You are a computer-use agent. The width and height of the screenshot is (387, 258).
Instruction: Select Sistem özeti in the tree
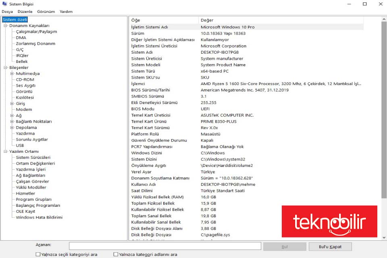pos(15,19)
